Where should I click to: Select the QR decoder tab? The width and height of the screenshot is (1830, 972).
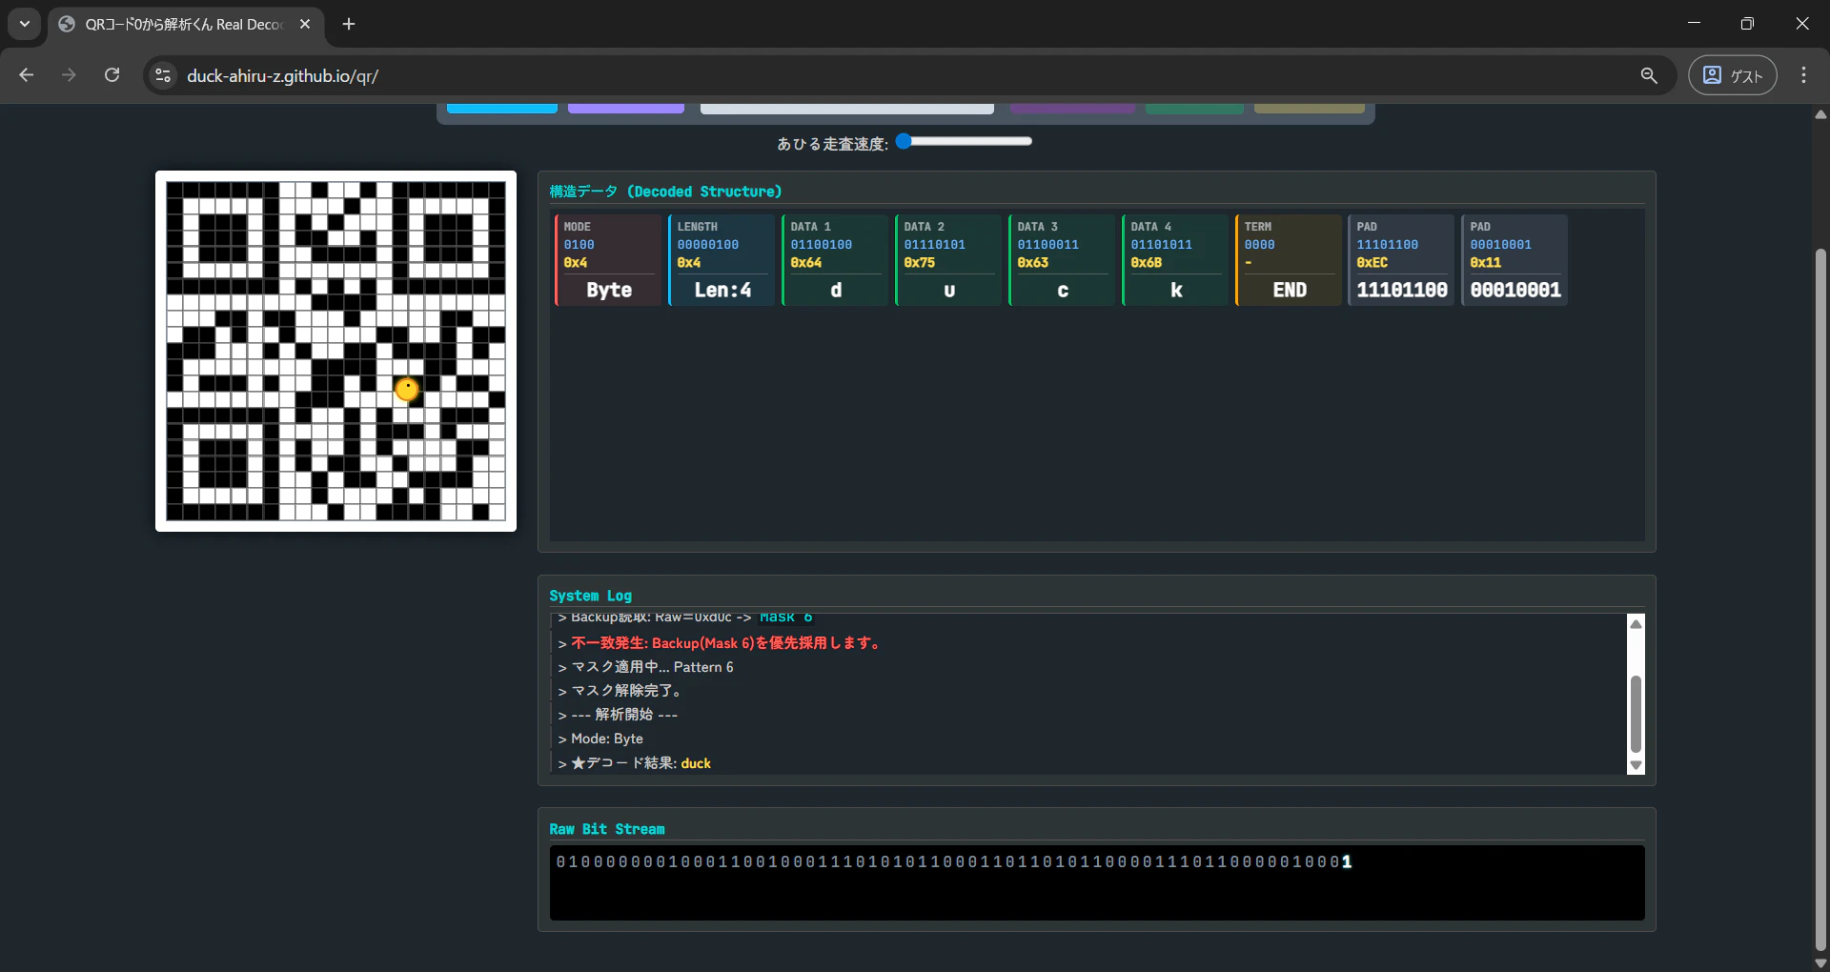pyautogui.click(x=186, y=24)
